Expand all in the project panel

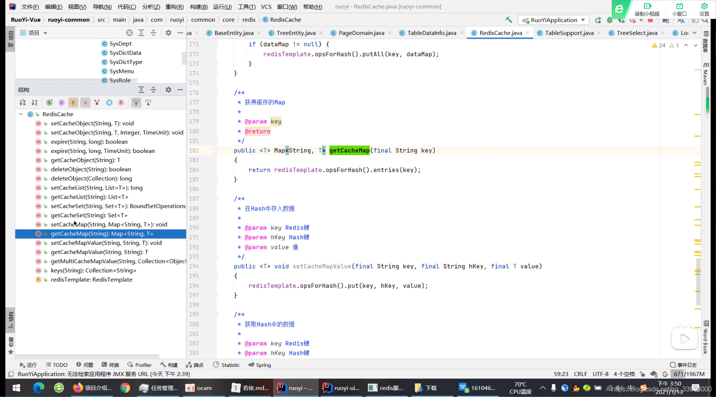pyautogui.click(x=141, y=33)
